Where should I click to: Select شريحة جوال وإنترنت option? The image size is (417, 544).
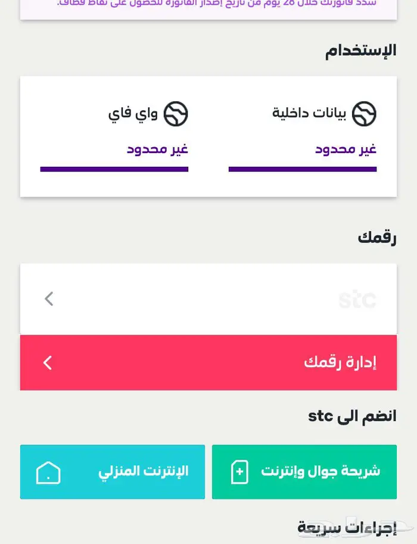(x=304, y=472)
